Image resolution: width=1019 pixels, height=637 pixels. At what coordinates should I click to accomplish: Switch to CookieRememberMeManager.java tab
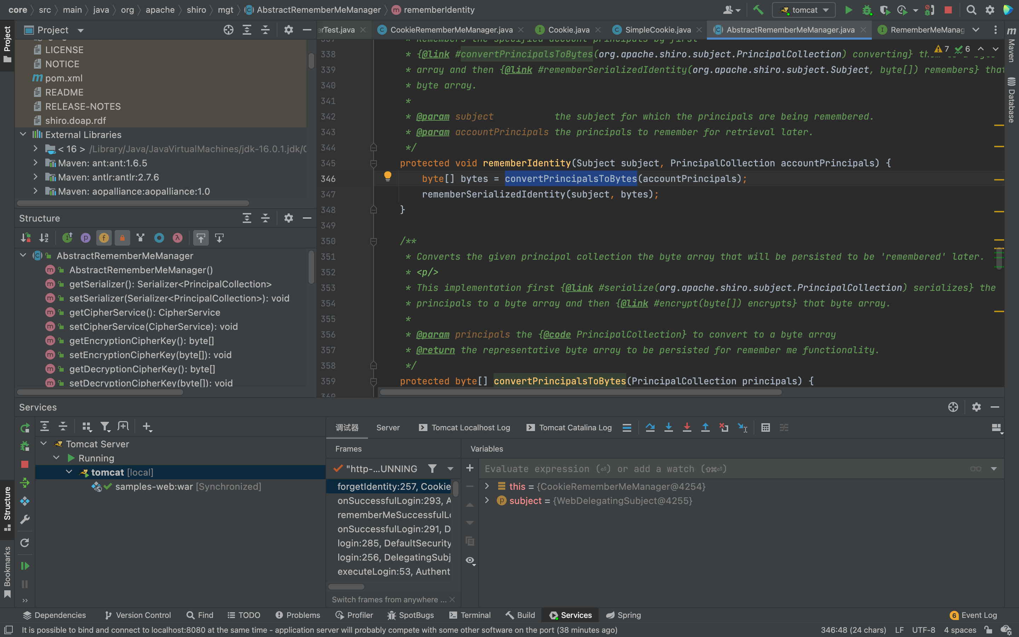point(451,30)
